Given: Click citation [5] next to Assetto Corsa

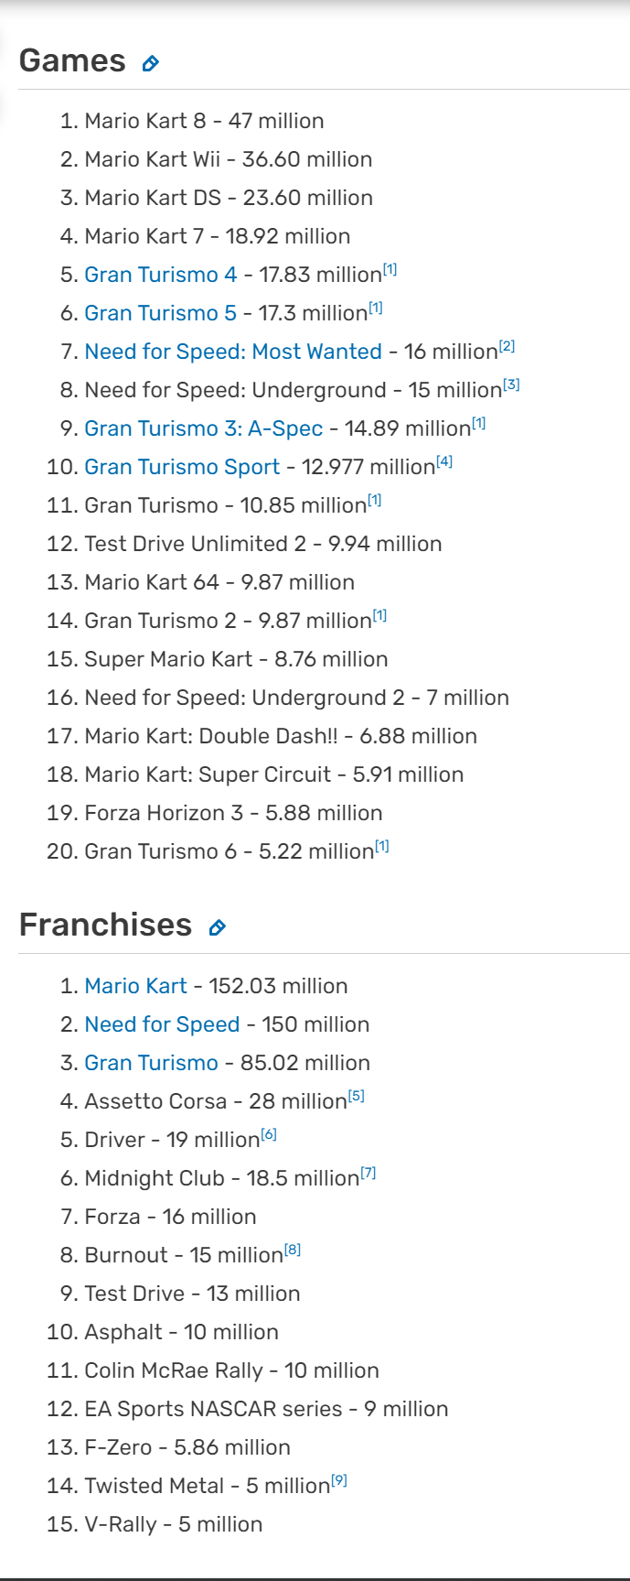Looking at the screenshot, I should tap(357, 1095).
